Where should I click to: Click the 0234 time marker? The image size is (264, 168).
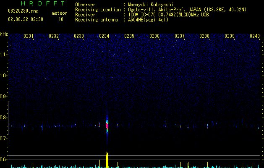point(104,36)
